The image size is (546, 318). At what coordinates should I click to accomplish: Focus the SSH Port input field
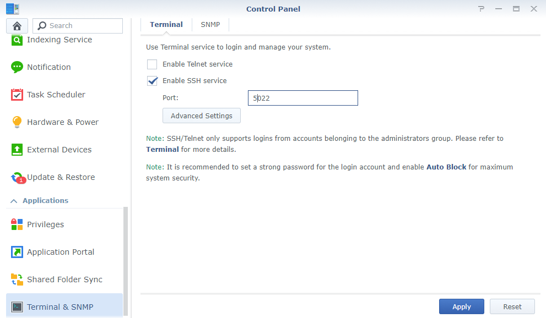(302, 98)
